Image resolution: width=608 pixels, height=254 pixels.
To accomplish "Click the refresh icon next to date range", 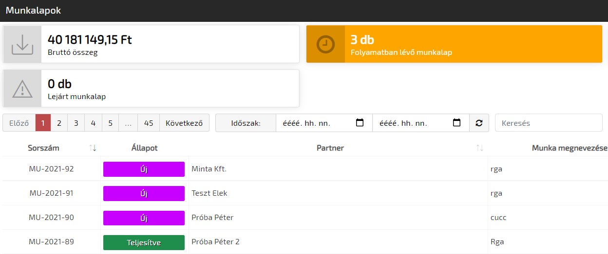I will point(479,123).
